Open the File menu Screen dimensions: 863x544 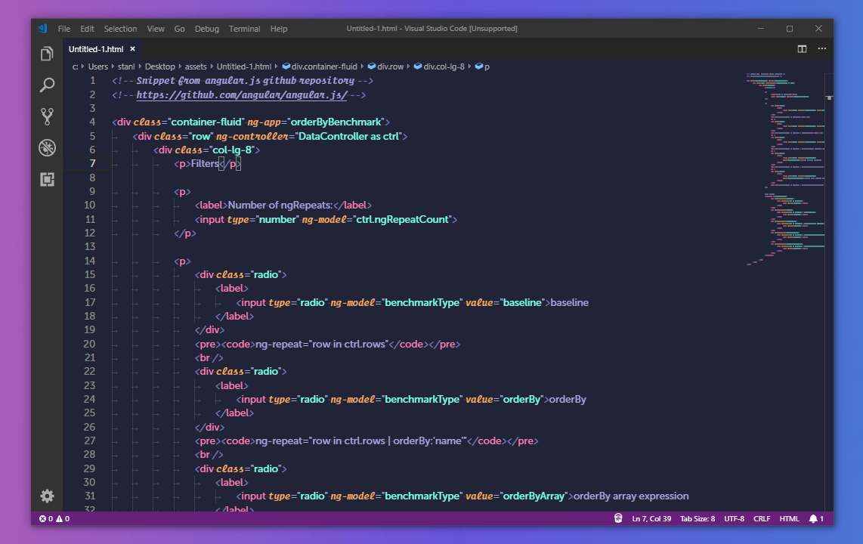(x=63, y=29)
